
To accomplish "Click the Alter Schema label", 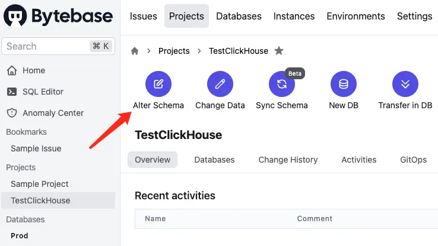I will click(x=158, y=105).
